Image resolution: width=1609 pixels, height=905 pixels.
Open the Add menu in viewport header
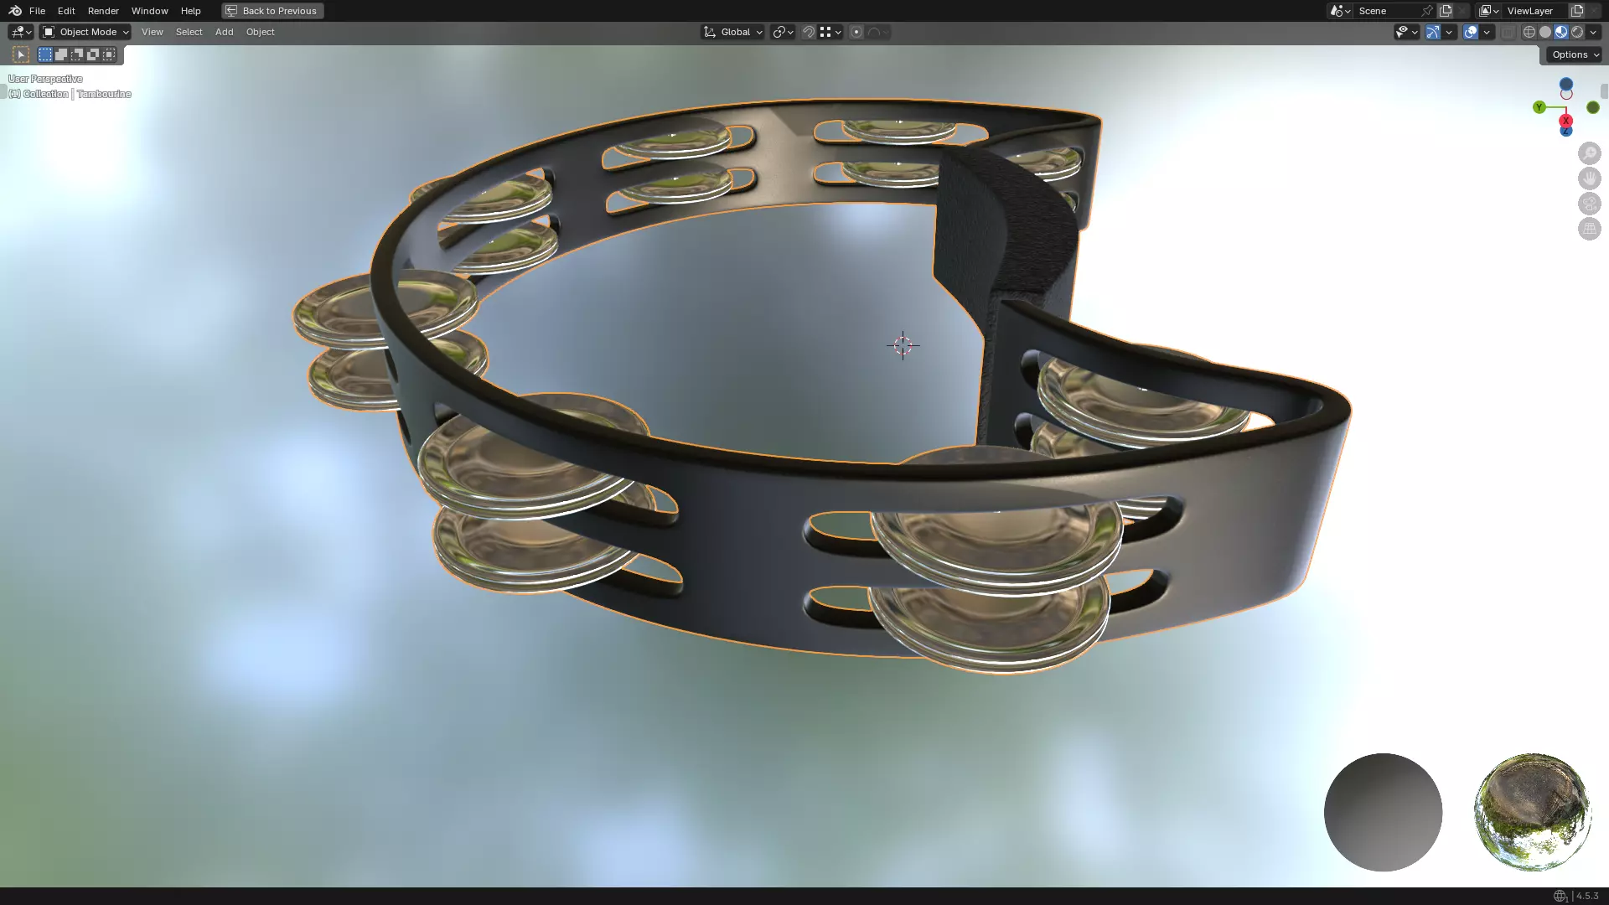(x=224, y=32)
